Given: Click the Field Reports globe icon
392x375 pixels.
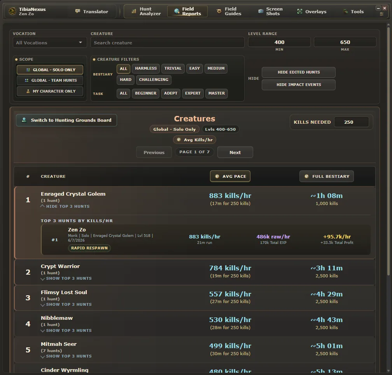Looking at the screenshot, I should coord(177,11).
